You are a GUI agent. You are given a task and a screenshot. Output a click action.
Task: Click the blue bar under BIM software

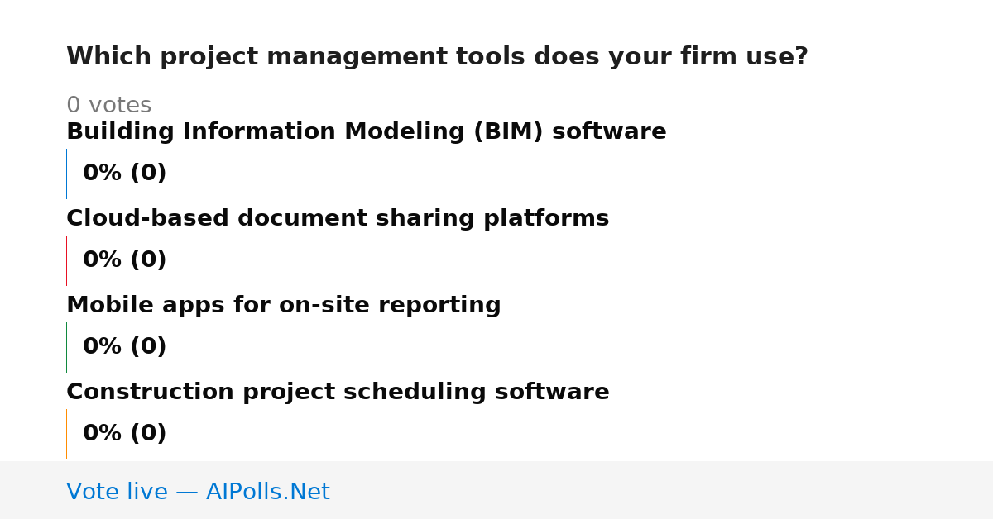coord(66,174)
